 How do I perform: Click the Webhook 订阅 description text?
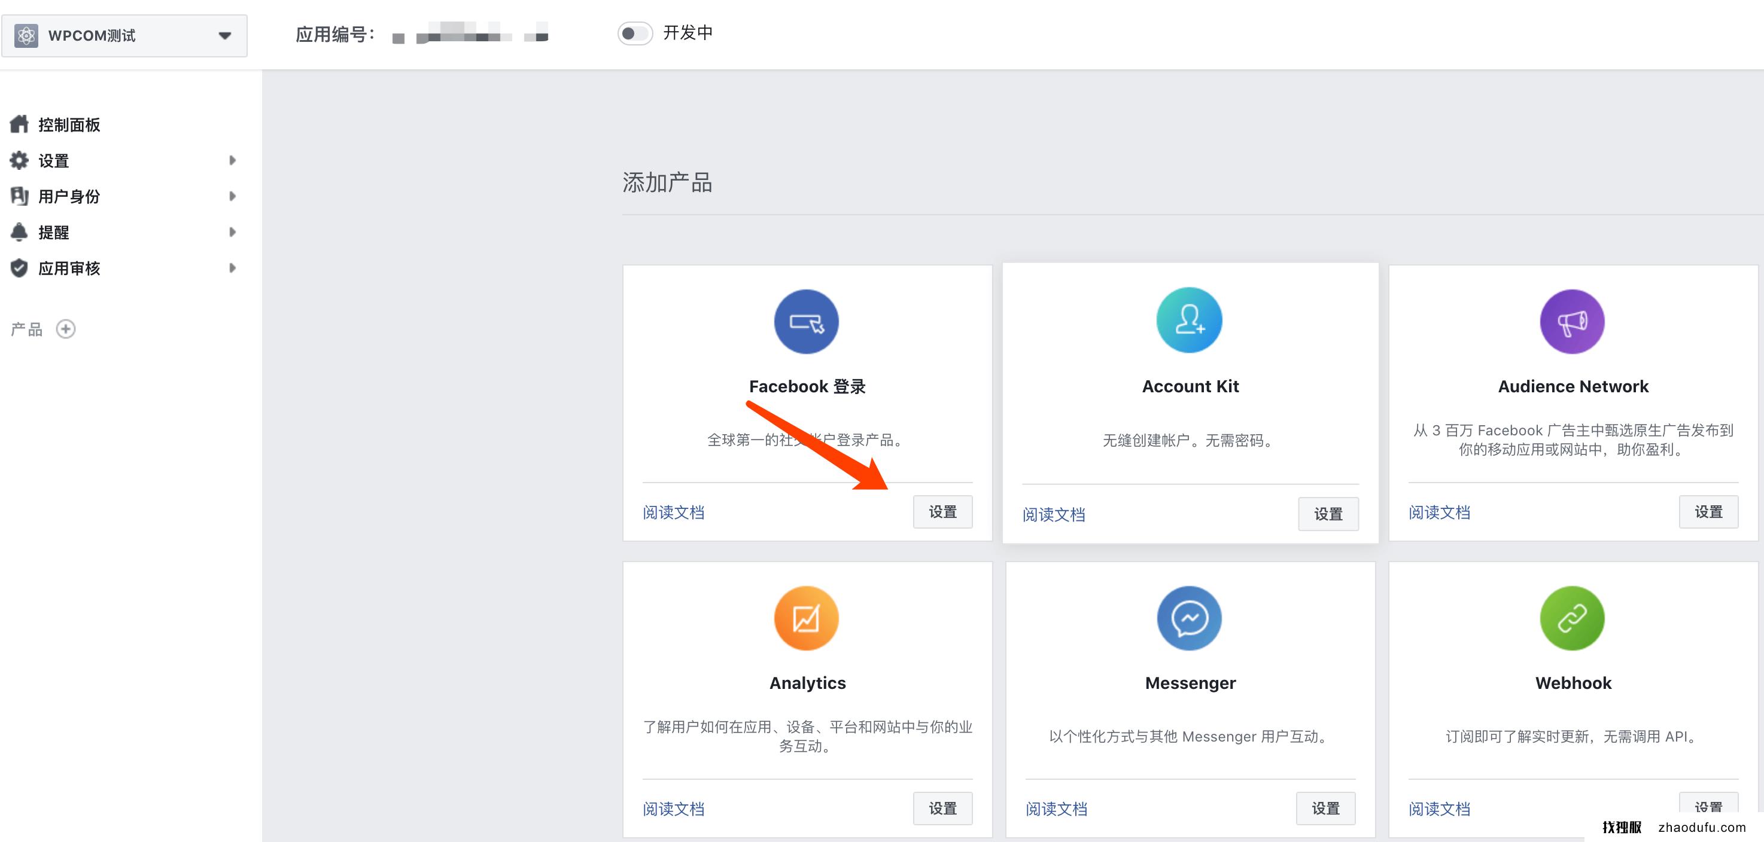[x=1573, y=736]
